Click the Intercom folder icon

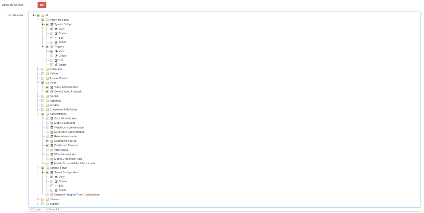(47, 199)
